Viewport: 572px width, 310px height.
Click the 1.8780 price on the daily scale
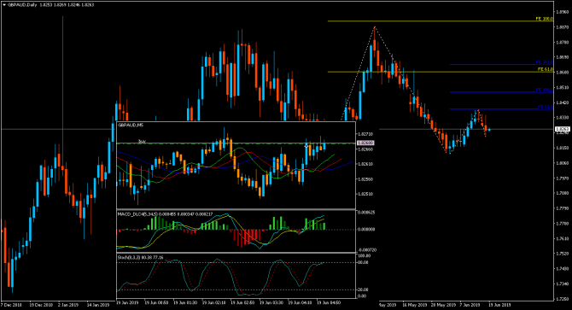tap(563, 43)
